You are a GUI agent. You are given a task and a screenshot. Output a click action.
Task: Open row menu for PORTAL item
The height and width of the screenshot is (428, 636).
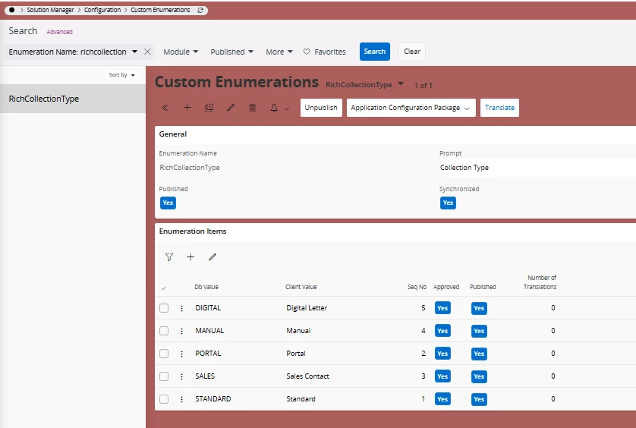point(181,354)
